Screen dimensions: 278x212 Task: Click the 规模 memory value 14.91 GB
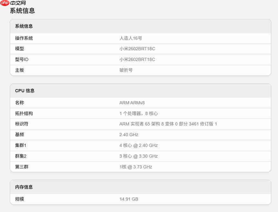click(x=129, y=199)
